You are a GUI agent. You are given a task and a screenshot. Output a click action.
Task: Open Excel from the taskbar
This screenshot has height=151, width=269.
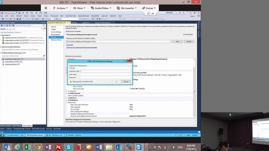27,147
